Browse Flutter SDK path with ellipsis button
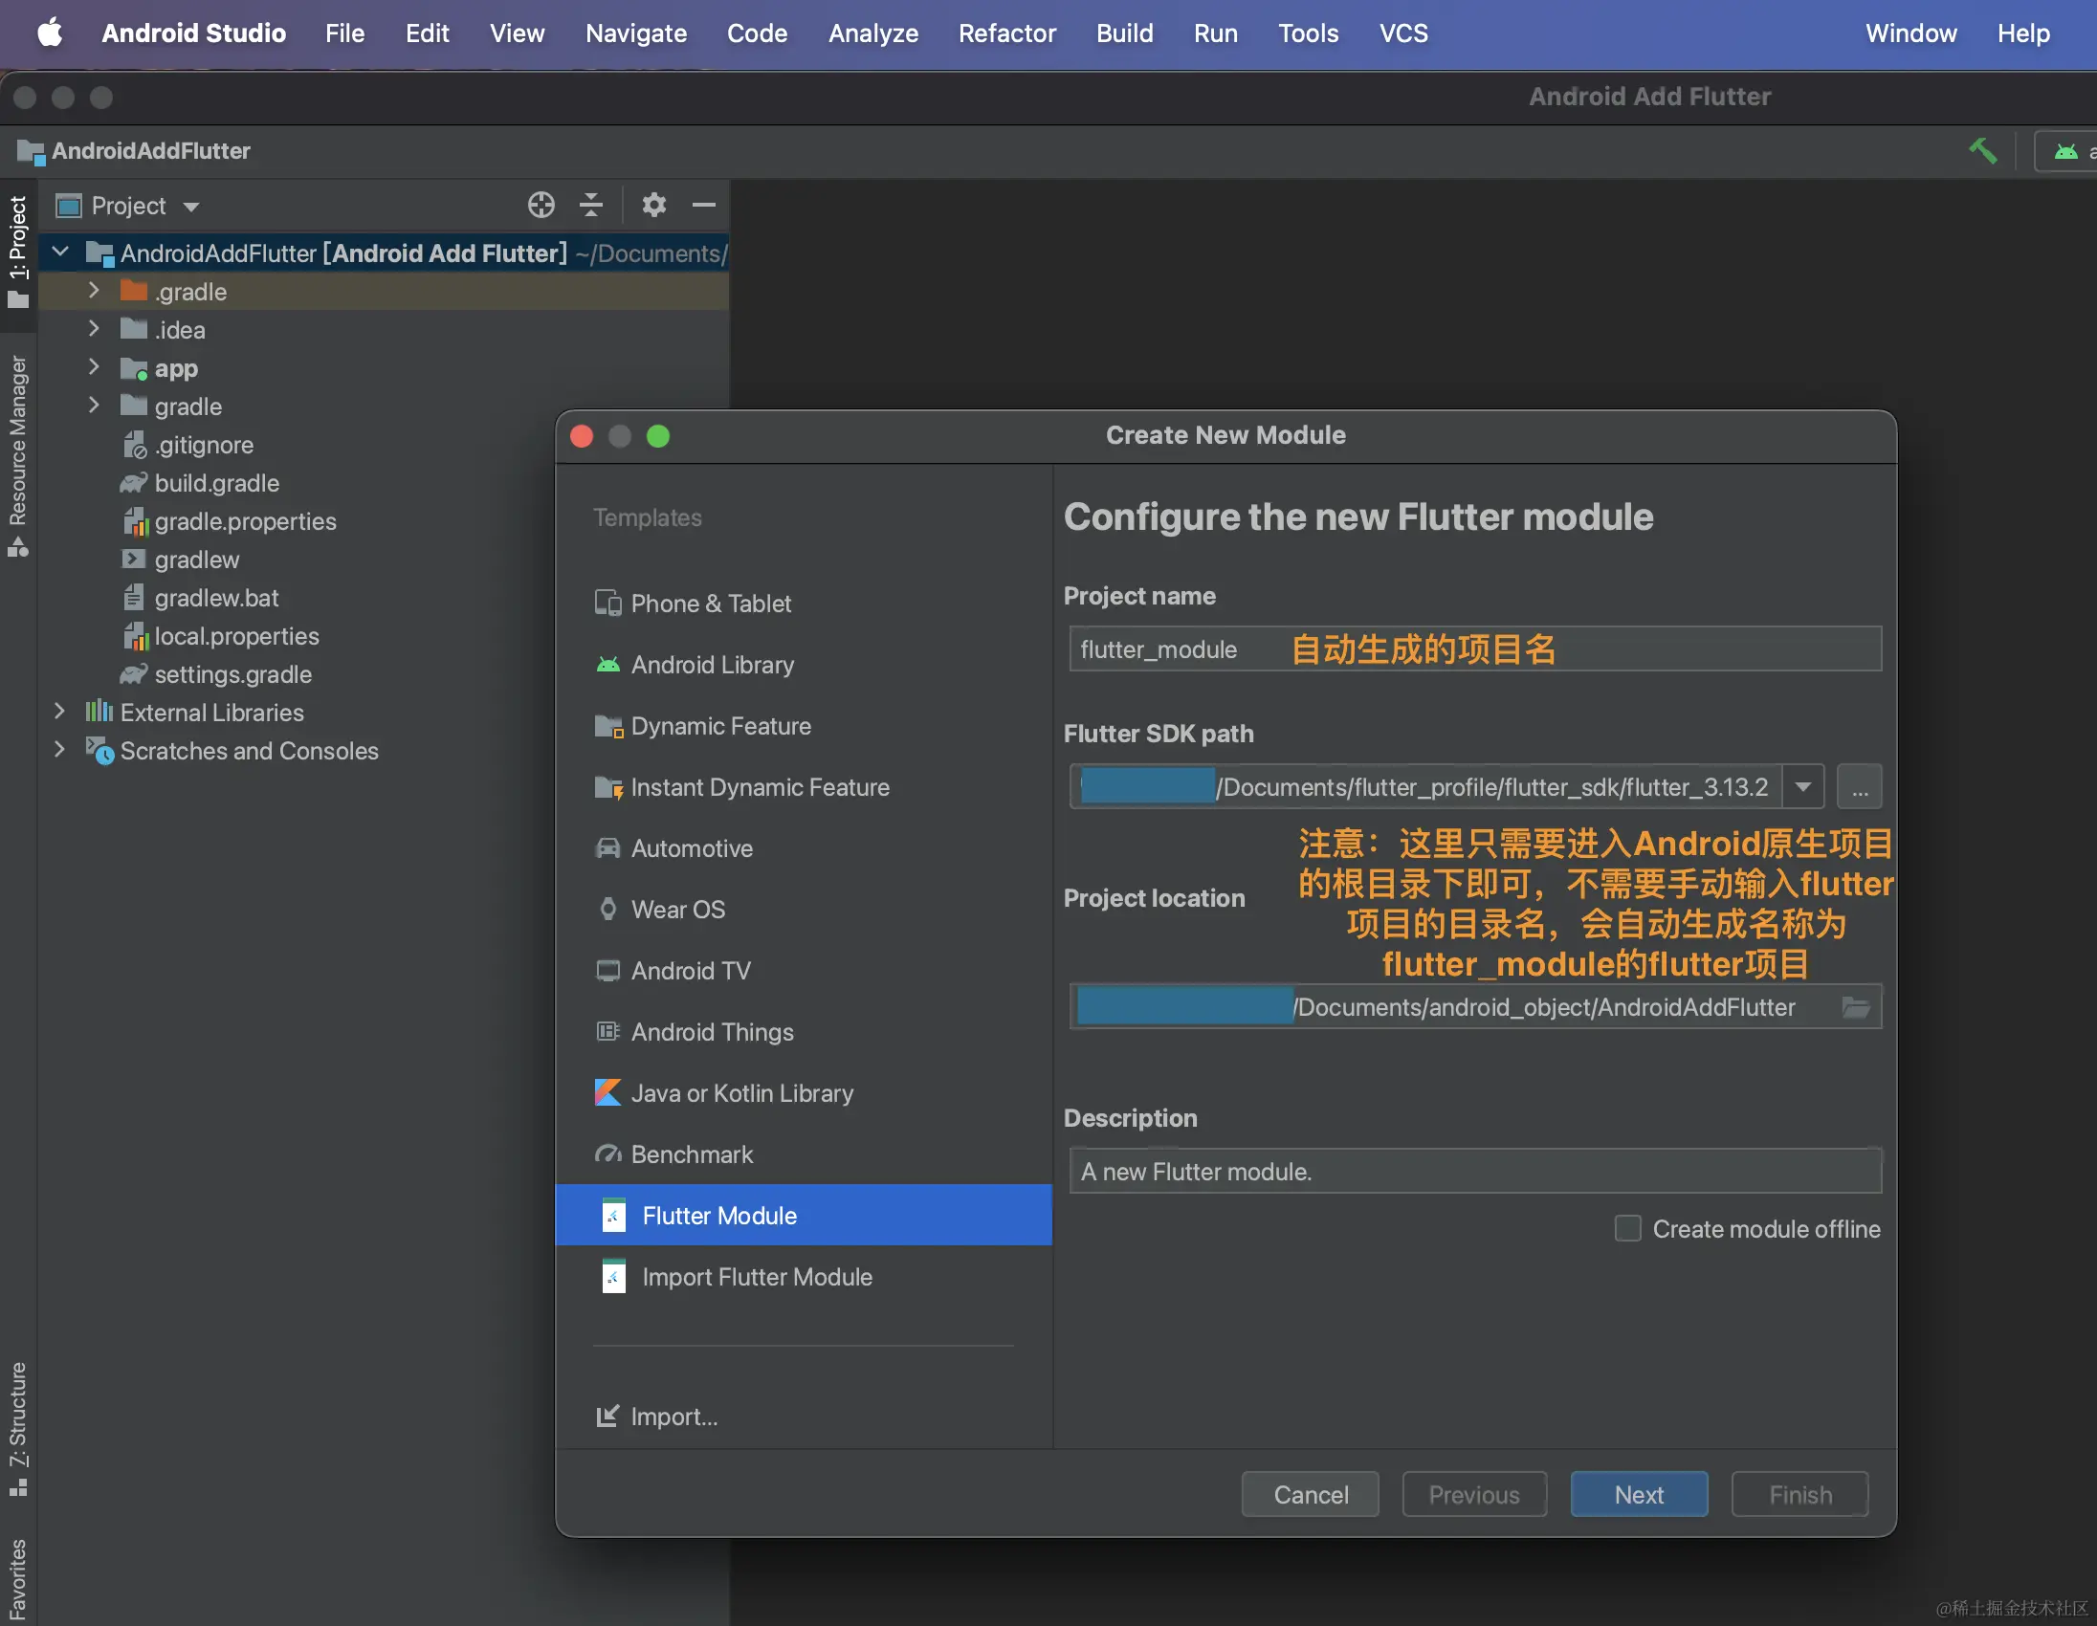 pyautogui.click(x=1859, y=787)
